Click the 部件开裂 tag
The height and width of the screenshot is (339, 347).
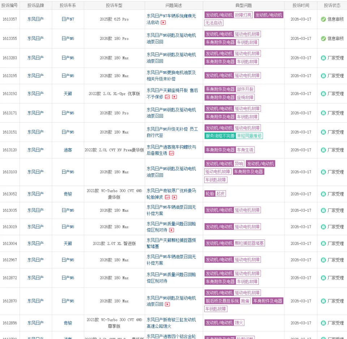pos(245,89)
